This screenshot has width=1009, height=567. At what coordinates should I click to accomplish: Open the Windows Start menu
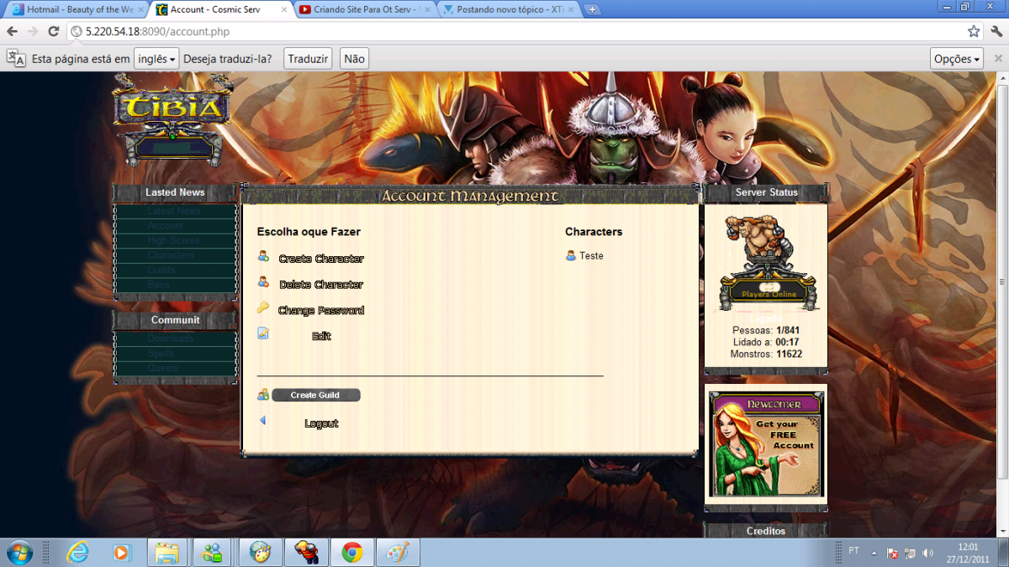(x=18, y=553)
